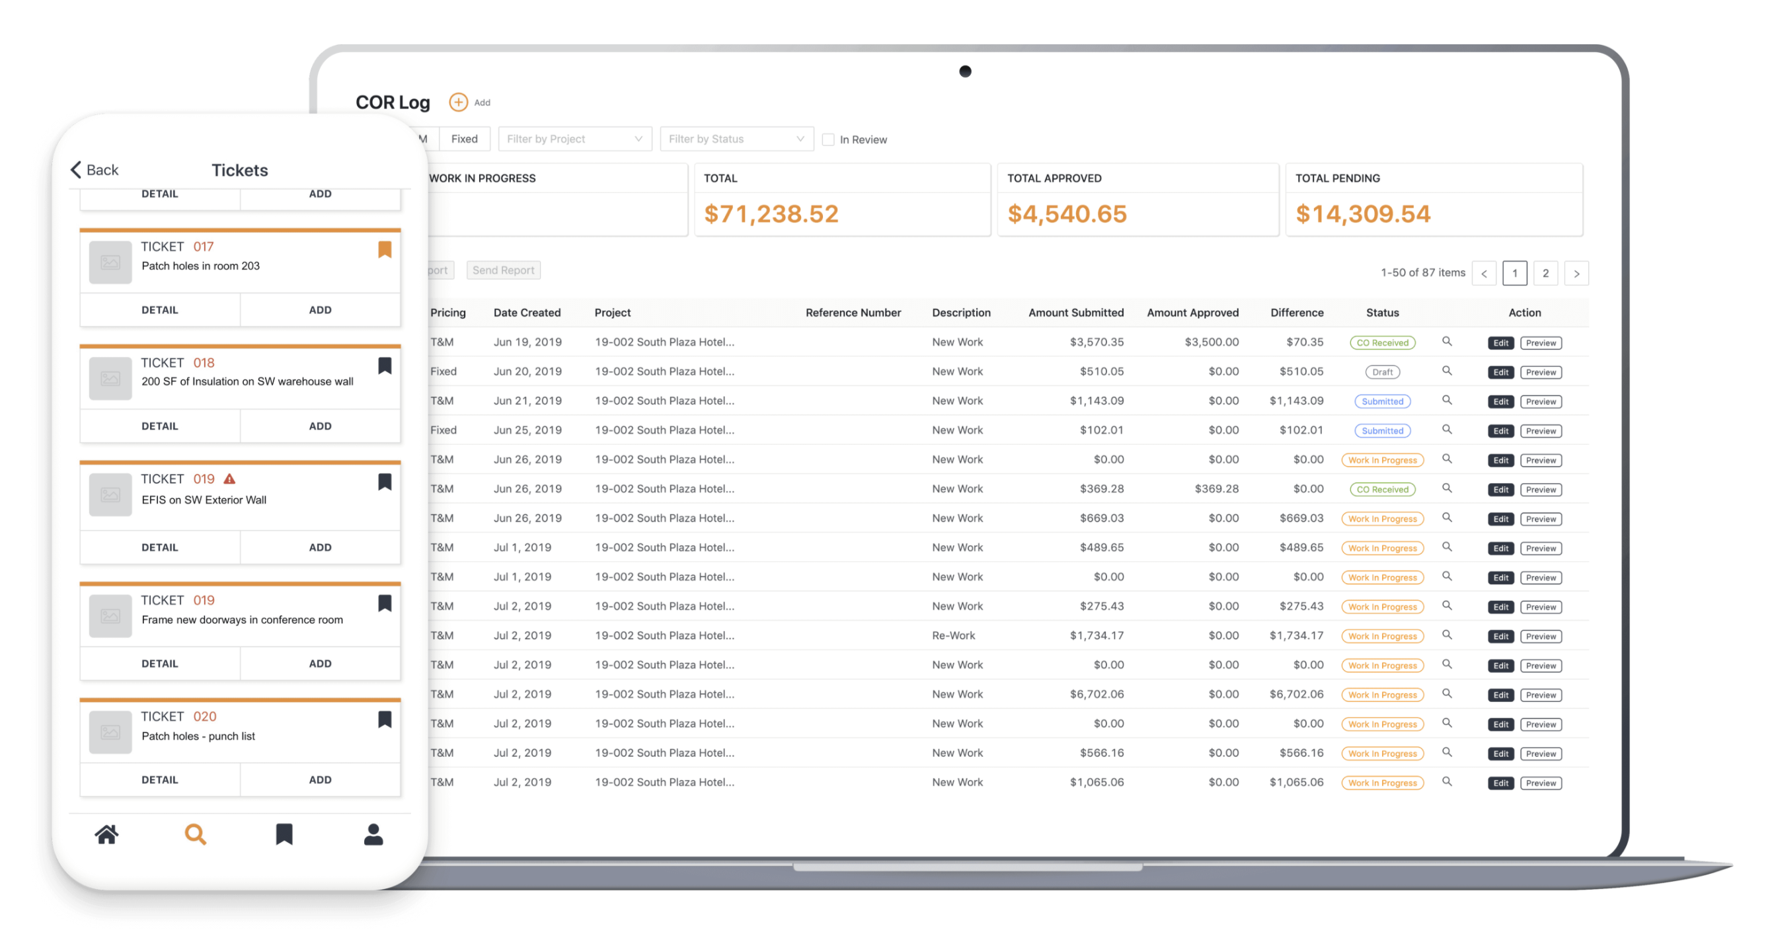Image resolution: width=1774 pixels, height=932 pixels.
Task: Select the Fixed pricing tab
Action: (x=464, y=139)
